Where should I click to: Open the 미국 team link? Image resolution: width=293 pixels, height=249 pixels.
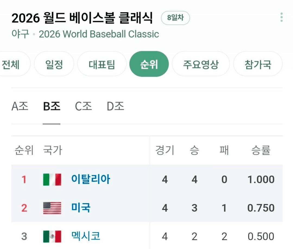(x=81, y=208)
